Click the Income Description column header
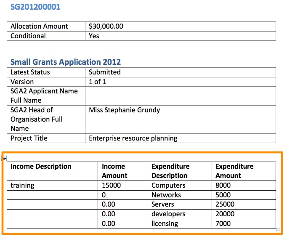 [x=41, y=167]
